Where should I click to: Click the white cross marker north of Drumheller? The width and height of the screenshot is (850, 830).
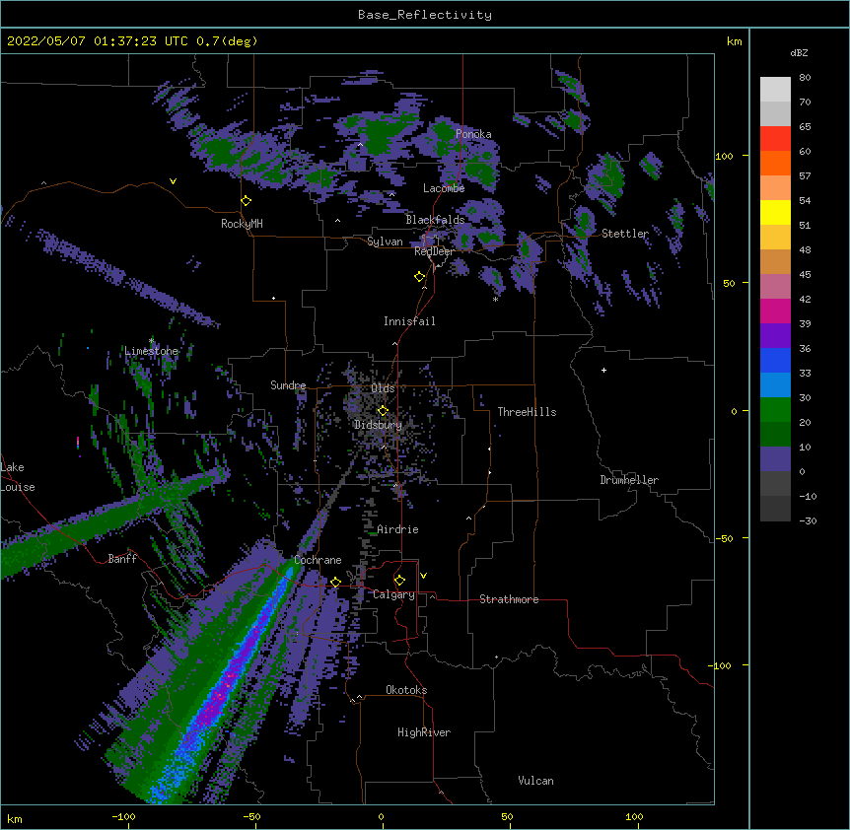(x=603, y=370)
